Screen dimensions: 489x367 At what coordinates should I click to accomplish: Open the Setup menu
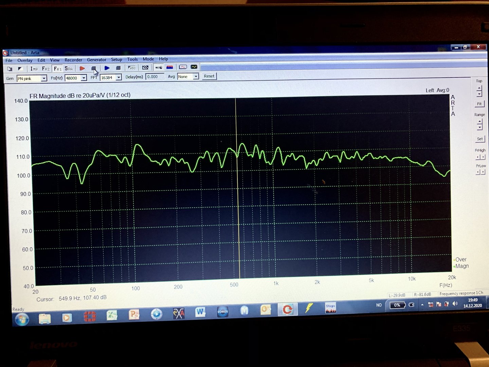[116, 59]
